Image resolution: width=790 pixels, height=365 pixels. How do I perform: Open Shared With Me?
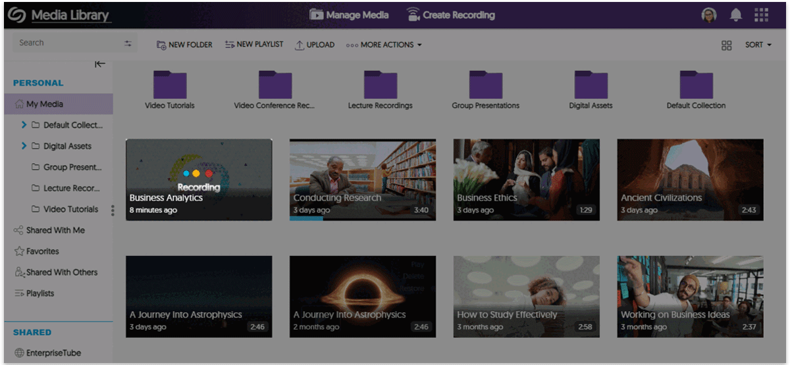(x=49, y=230)
